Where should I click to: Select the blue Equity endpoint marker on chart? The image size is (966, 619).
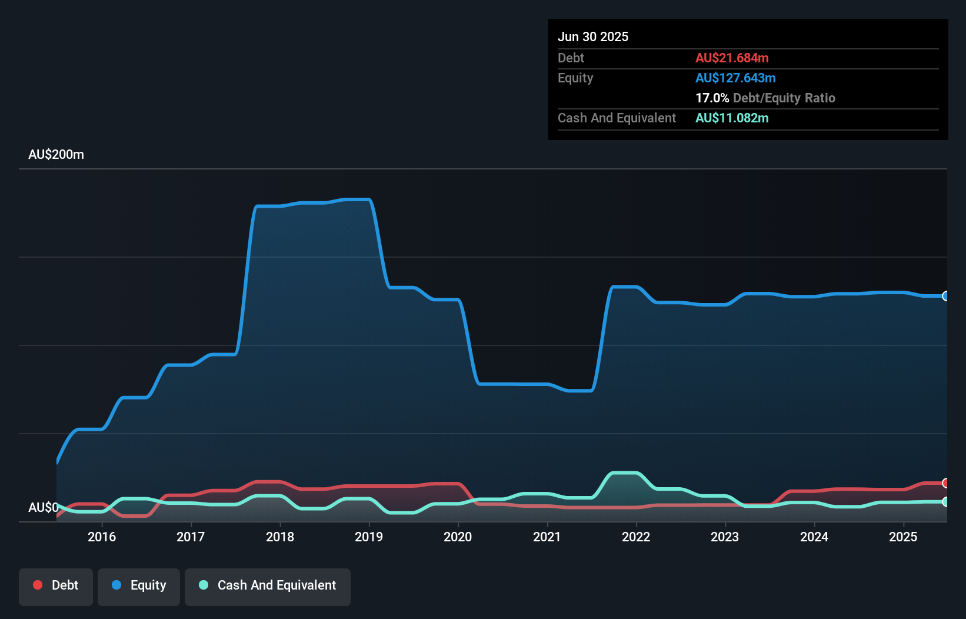click(946, 295)
